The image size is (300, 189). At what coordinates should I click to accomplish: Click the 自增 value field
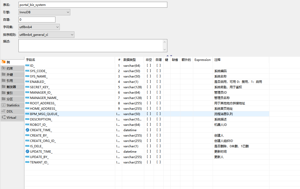[37, 19]
